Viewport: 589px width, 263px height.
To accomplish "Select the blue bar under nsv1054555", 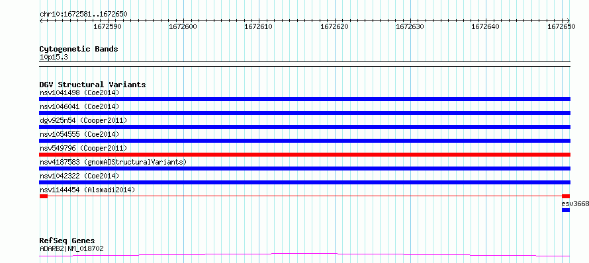I will [x=305, y=141].
